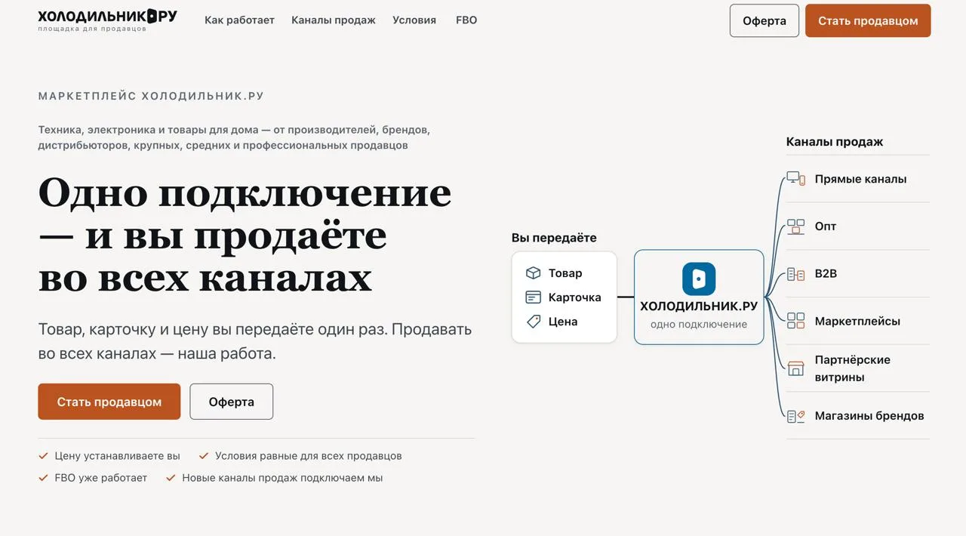Go to Каналы продаж nav item
966x536 pixels.
click(334, 20)
